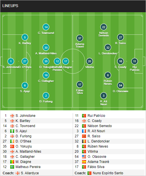Image resolution: width=146 pixels, height=176 pixels.
Task: Click Adama Traoré's number 37 pitch marker
Action: [x=80, y=38]
